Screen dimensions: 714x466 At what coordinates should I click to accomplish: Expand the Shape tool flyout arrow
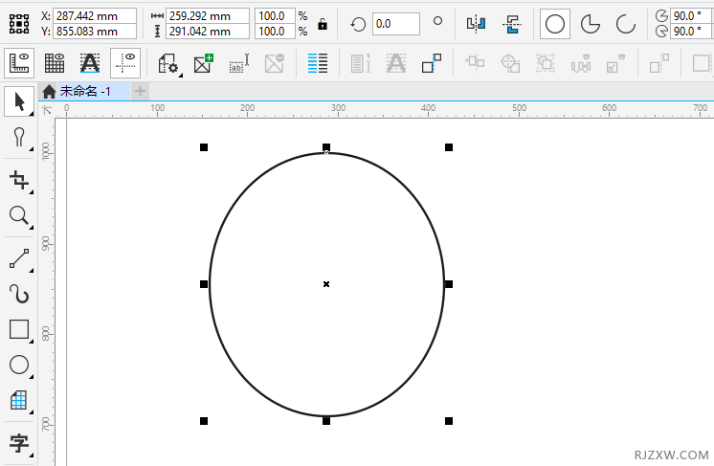point(32,148)
